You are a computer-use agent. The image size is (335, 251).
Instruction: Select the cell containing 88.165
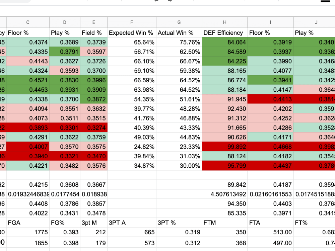(x=225, y=71)
